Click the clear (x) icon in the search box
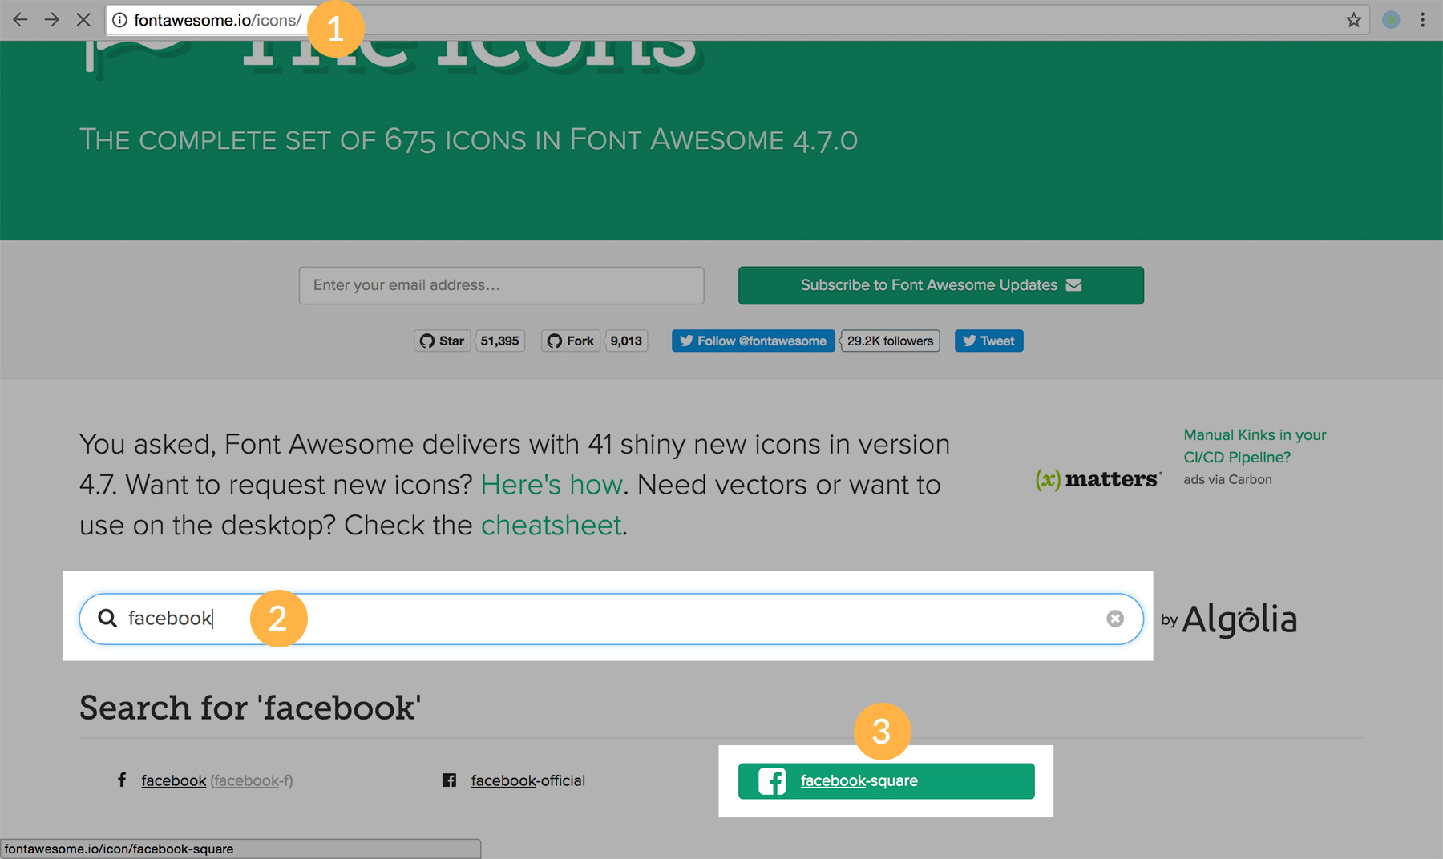The height and width of the screenshot is (859, 1443). click(1115, 619)
